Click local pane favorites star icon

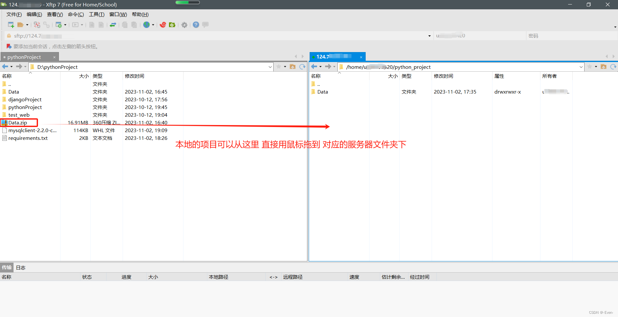pyautogui.click(x=279, y=67)
